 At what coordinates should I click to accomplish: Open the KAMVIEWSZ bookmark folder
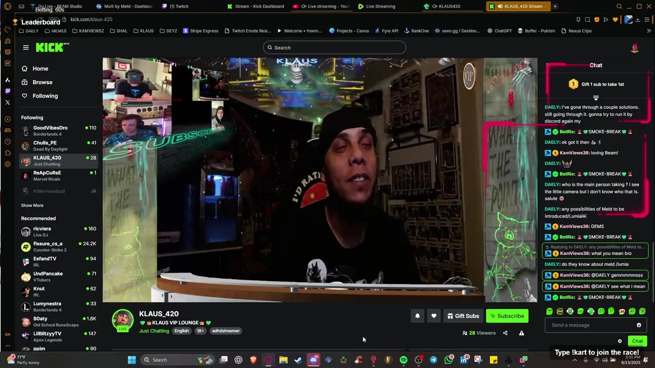88,31
